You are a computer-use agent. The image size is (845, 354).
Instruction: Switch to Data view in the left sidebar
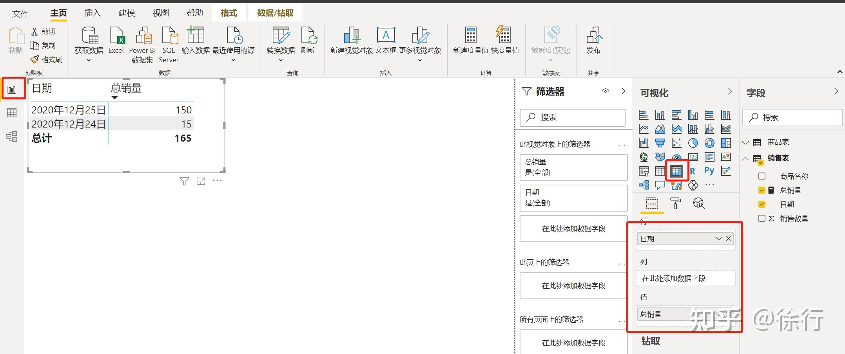(x=12, y=113)
